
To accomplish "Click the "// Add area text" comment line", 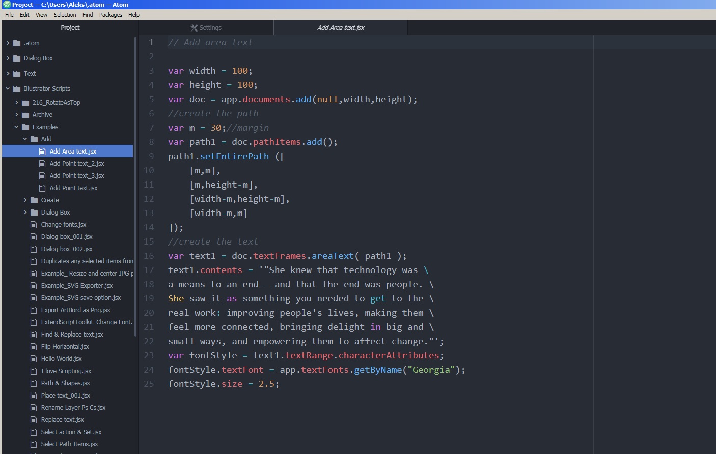I will tap(210, 42).
